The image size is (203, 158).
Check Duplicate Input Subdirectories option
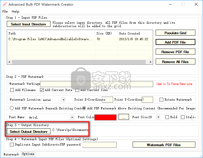tap(12, 145)
